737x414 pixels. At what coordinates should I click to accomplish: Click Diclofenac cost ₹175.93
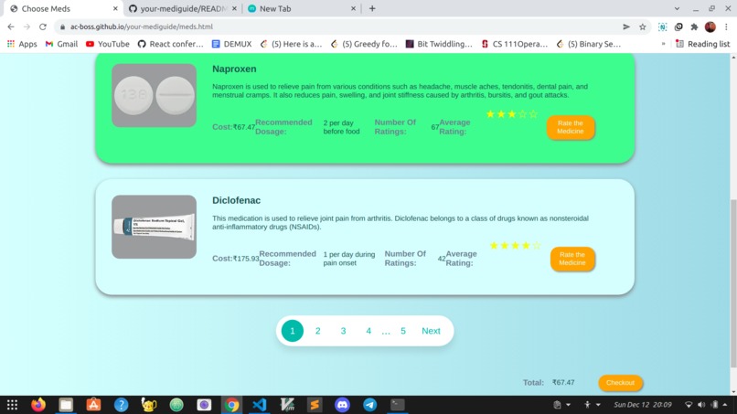[246, 259]
